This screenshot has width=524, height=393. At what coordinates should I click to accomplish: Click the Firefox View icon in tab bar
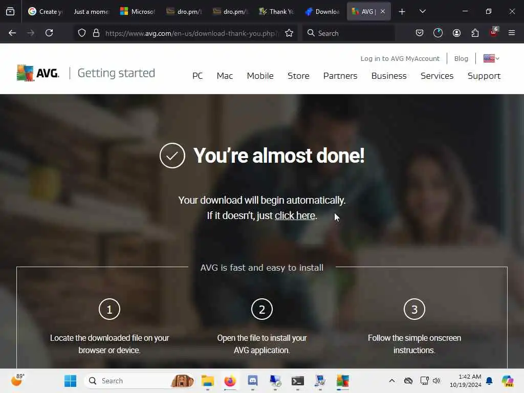(10, 11)
